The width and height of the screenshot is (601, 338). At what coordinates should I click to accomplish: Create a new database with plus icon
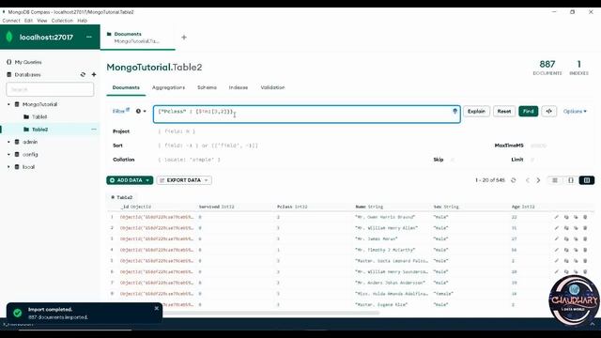tap(94, 74)
